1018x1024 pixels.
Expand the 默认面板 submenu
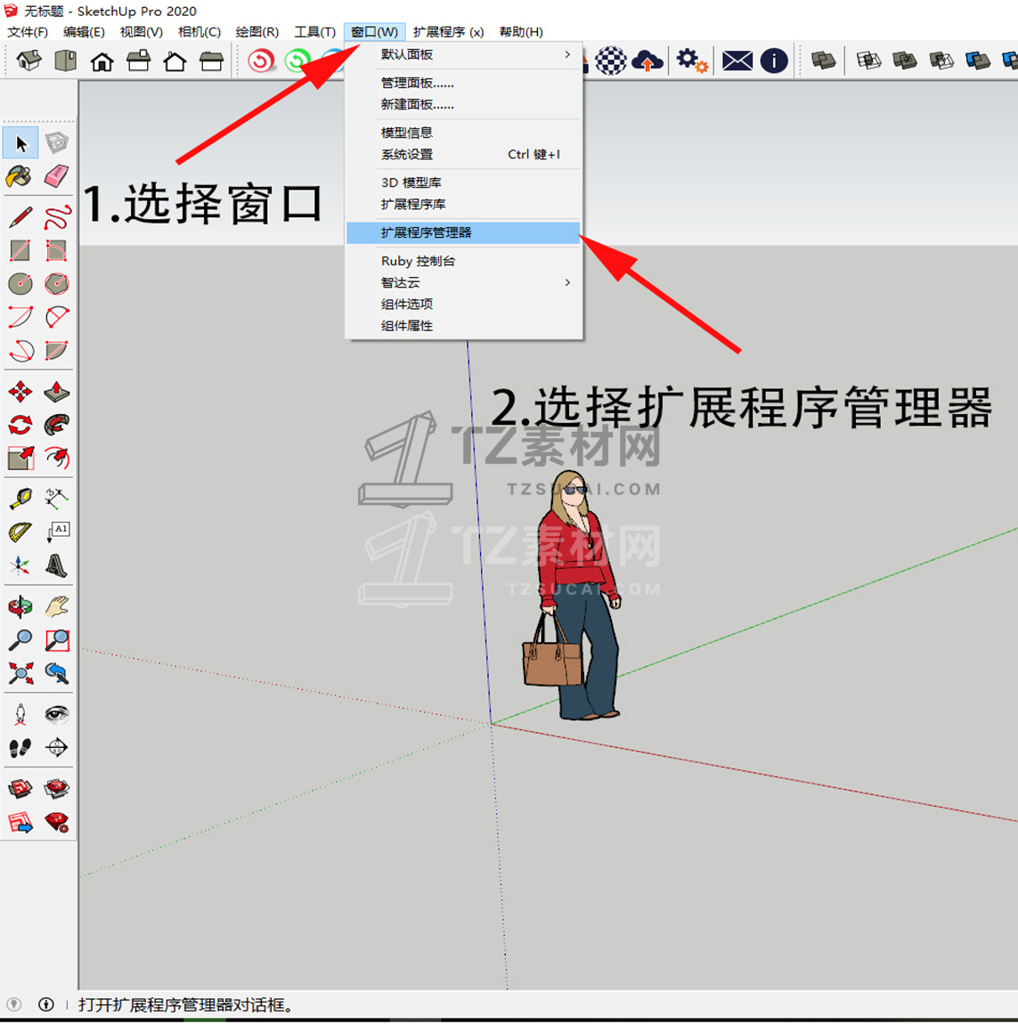pyautogui.click(x=464, y=55)
